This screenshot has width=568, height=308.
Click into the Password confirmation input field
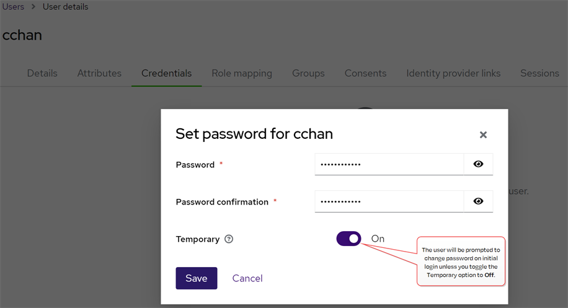point(389,201)
